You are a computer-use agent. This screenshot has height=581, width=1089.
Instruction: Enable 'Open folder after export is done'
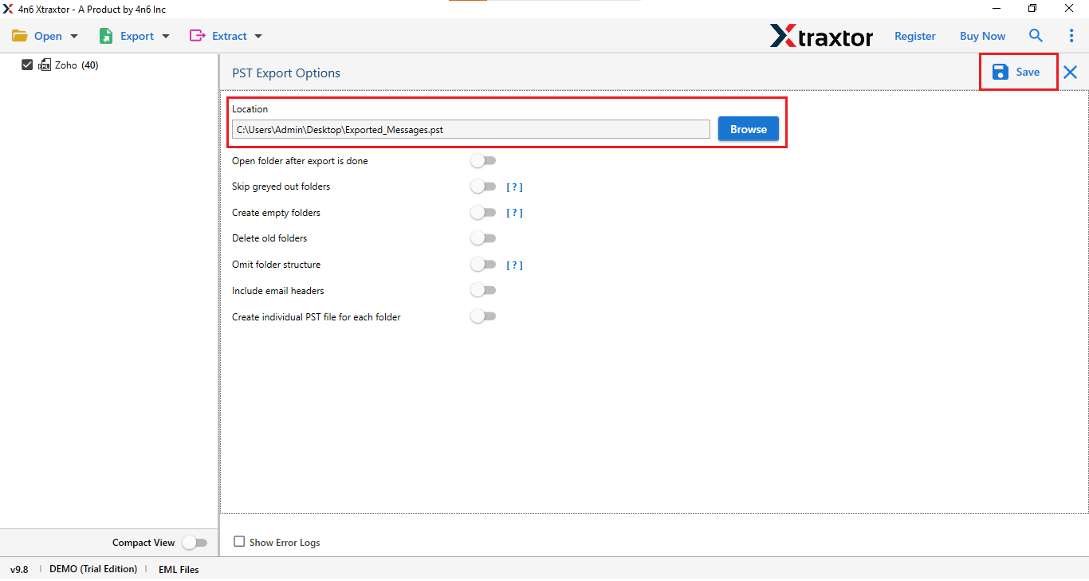(483, 160)
